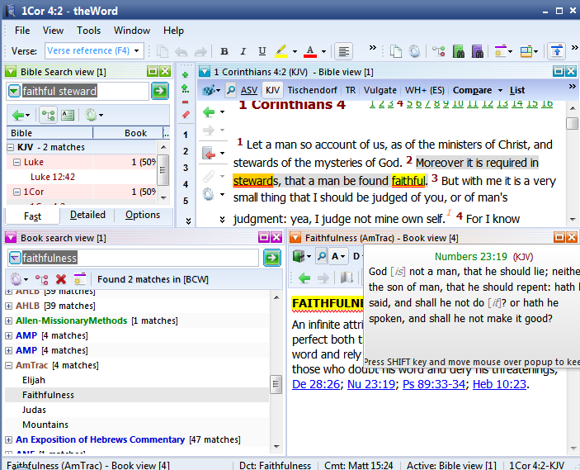Go to chapter 10 link
This screenshot has height=470, width=580.
pyautogui.click(x=458, y=103)
